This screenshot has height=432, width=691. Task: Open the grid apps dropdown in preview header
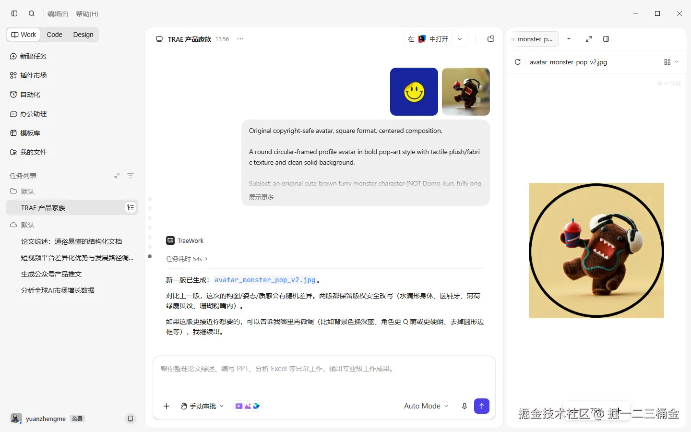[671, 62]
